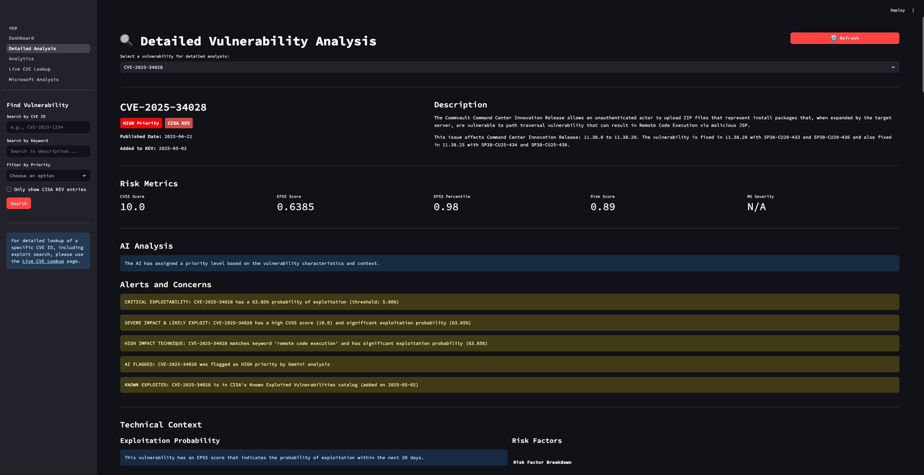Click the HIGH Priority badge
The width and height of the screenshot is (924, 475).
coord(141,123)
